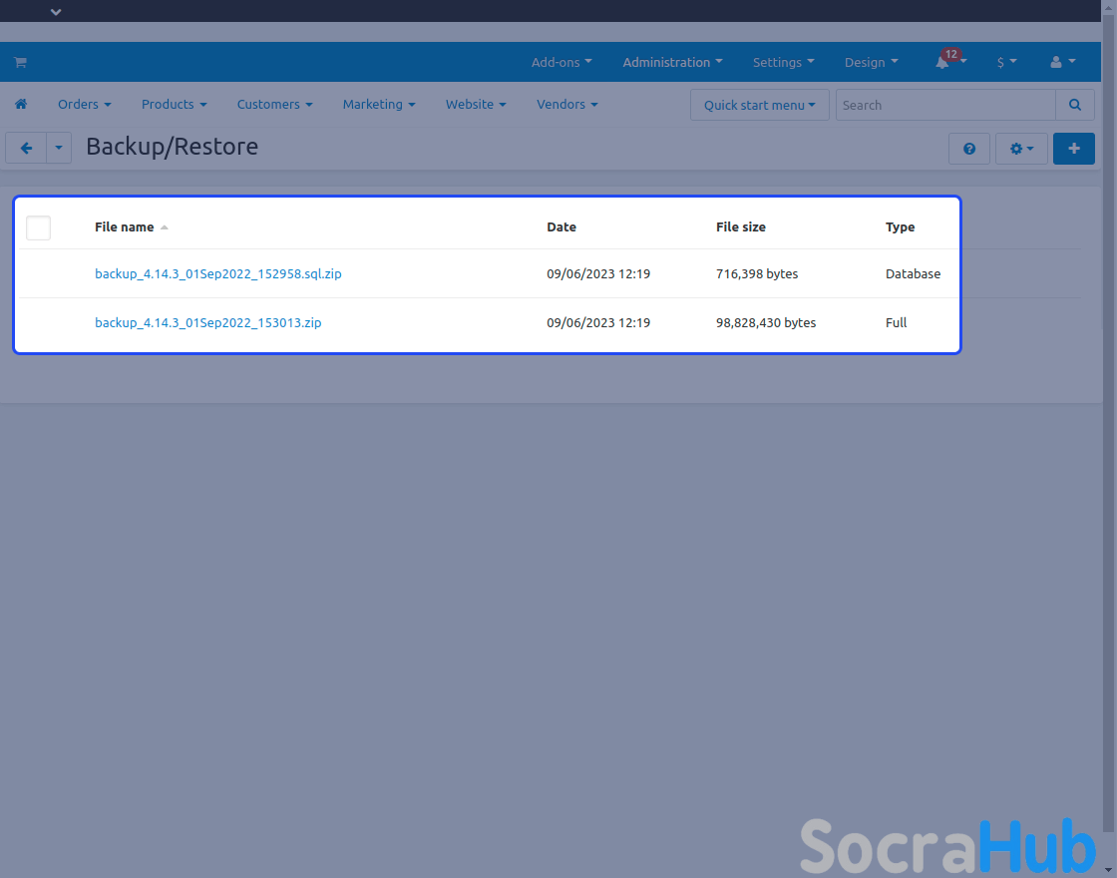The width and height of the screenshot is (1117, 878).
Task: Expand the Quick start menu dropdown
Action: (x=759, y=105)
